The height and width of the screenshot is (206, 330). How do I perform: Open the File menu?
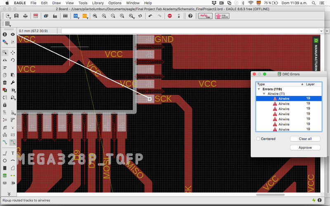33,3
